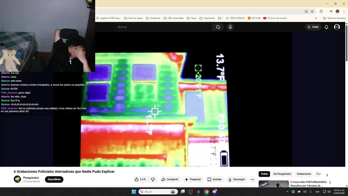
Task: Click the Spotify tray icon
Action: tap(293, 192)
